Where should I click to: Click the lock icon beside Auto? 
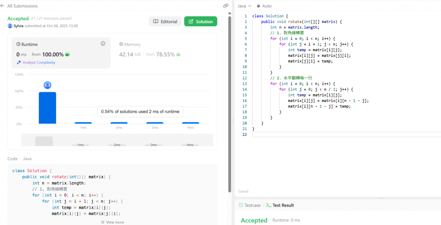pos(258,6)
